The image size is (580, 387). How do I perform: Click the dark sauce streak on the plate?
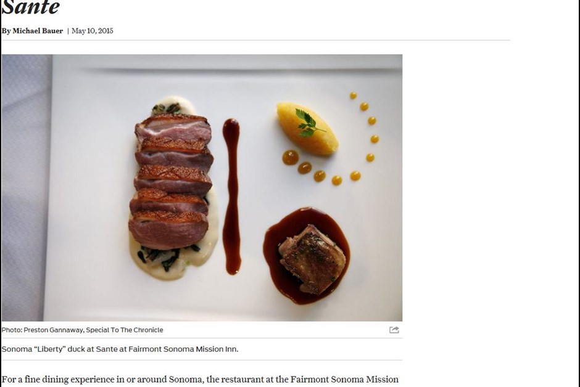click(x=232, y=197)
